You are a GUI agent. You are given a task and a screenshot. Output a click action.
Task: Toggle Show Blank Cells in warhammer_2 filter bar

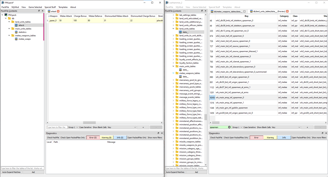point(264,127)
